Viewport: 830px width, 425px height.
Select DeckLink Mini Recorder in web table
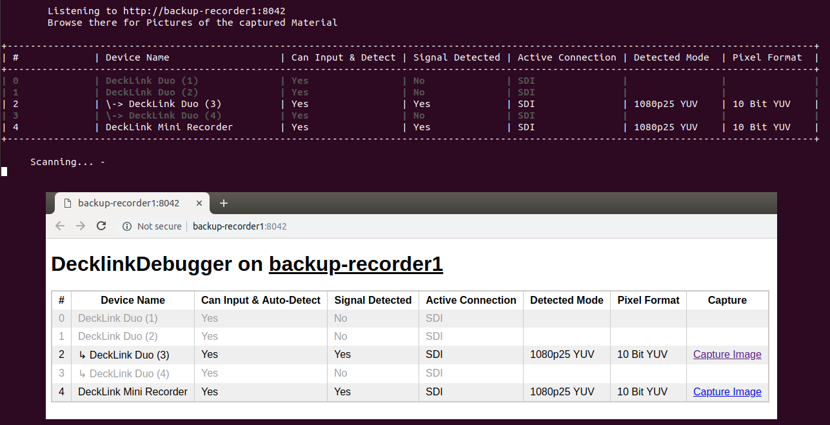pyautogui.click(x=133, y=391)
